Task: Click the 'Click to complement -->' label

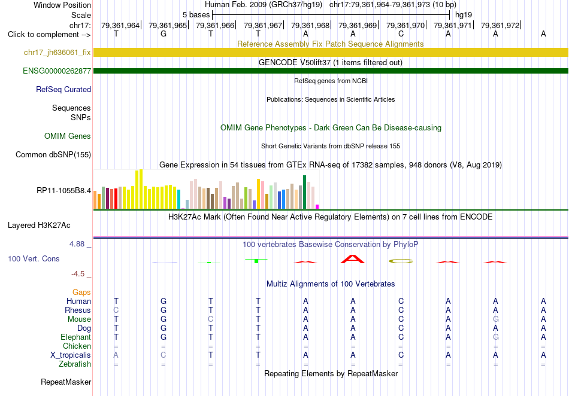Action: pos(49,35)
